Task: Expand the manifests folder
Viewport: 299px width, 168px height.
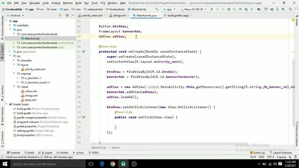Action: [x=10, y=25]
